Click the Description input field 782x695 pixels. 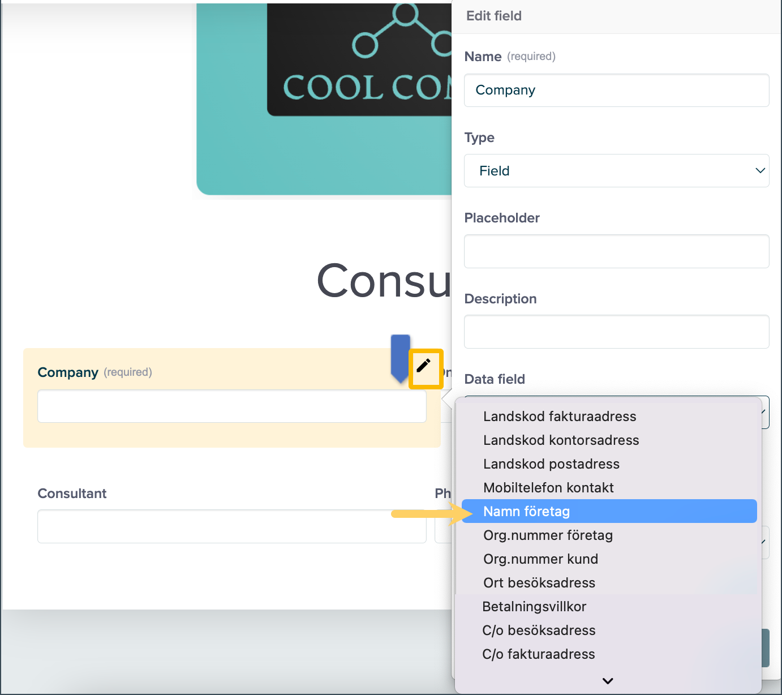(x=616, y=332)
